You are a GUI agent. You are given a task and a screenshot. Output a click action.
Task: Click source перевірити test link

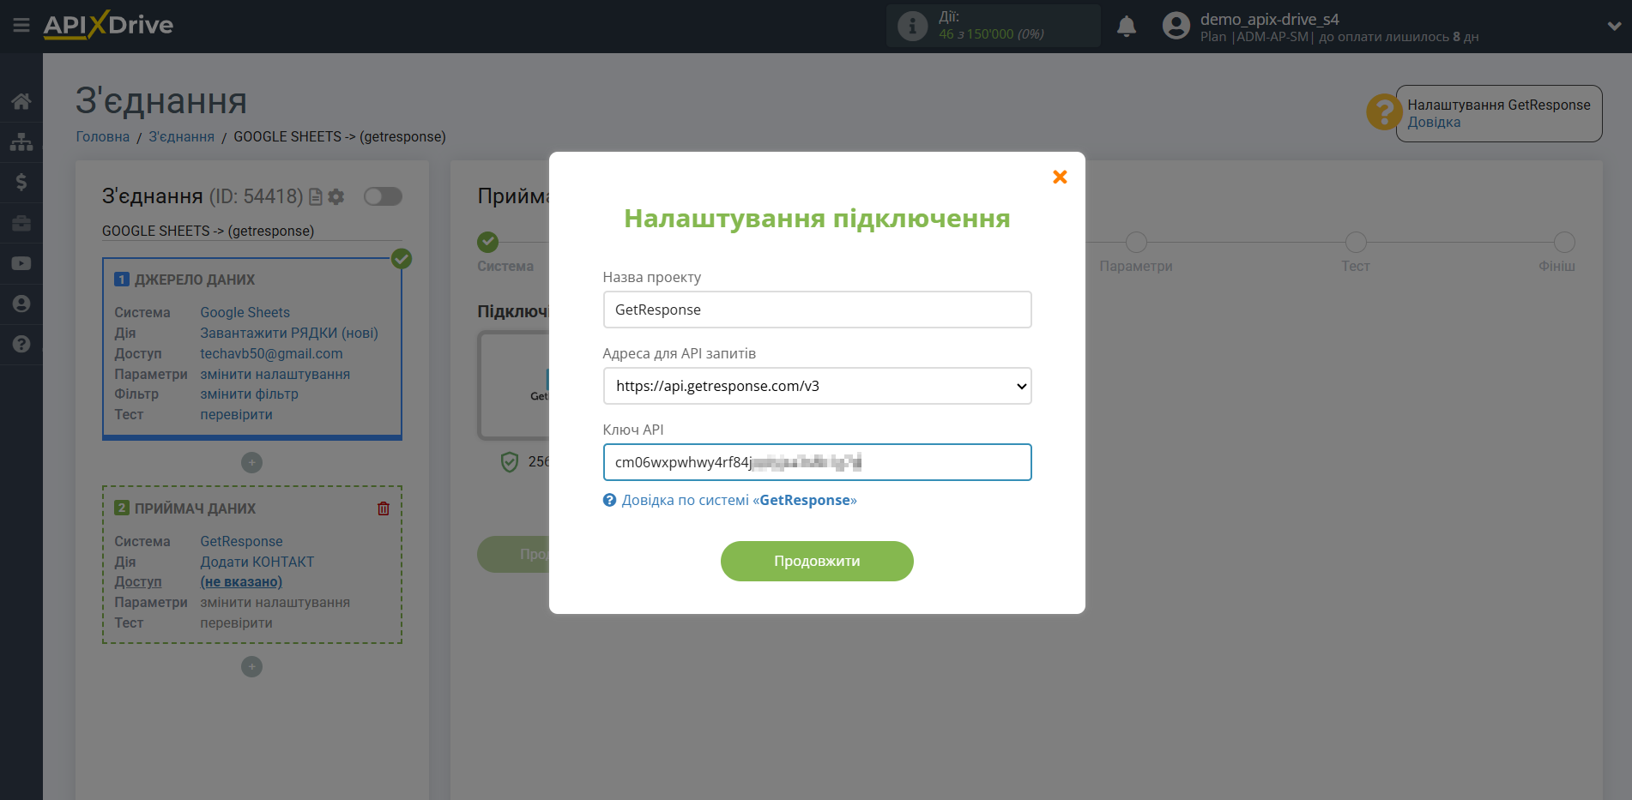[x=237, y=414]
